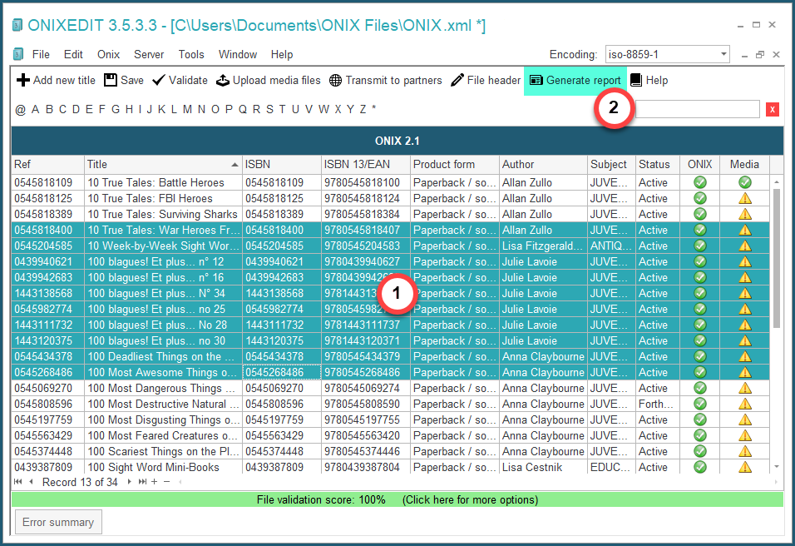
Task: Filter titles by letter Z
Action: click(363, 109)
